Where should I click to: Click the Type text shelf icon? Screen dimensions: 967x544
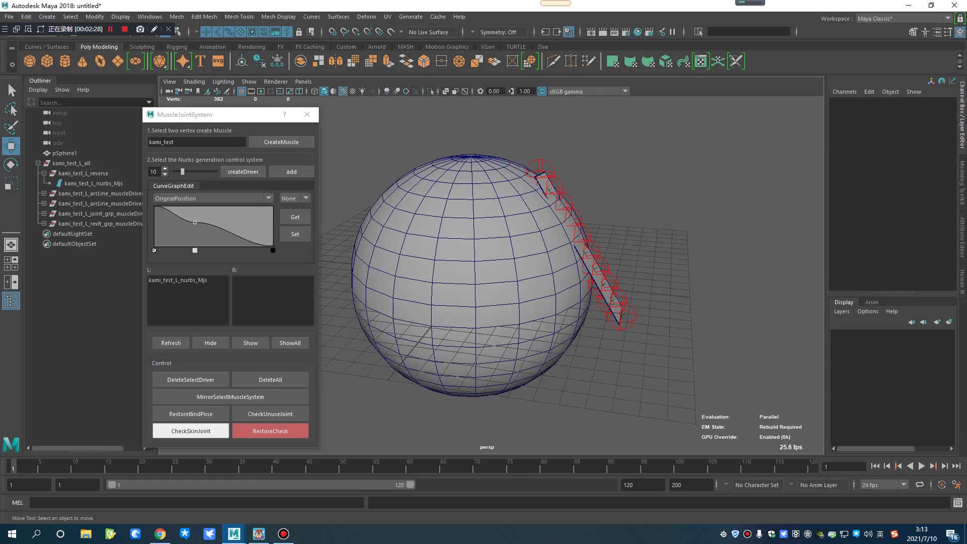tap(200, 61)
